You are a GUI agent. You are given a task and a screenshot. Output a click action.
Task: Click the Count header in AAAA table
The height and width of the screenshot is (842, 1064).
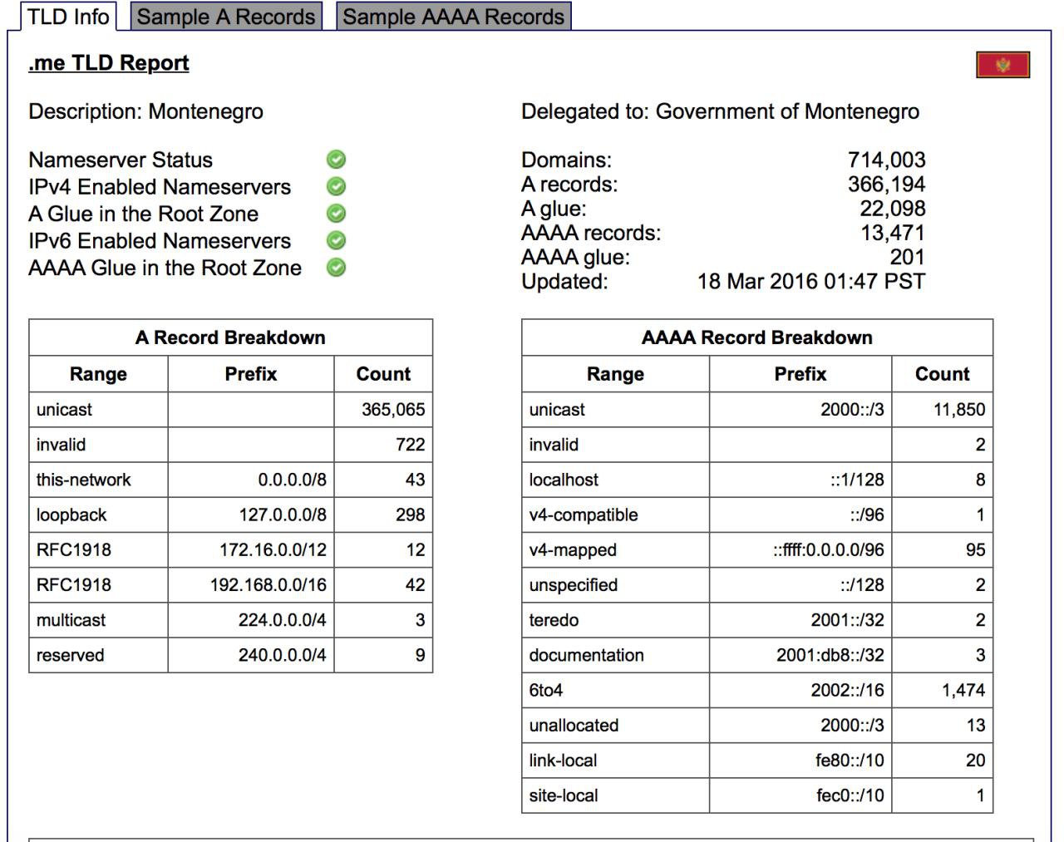[942, 374]
